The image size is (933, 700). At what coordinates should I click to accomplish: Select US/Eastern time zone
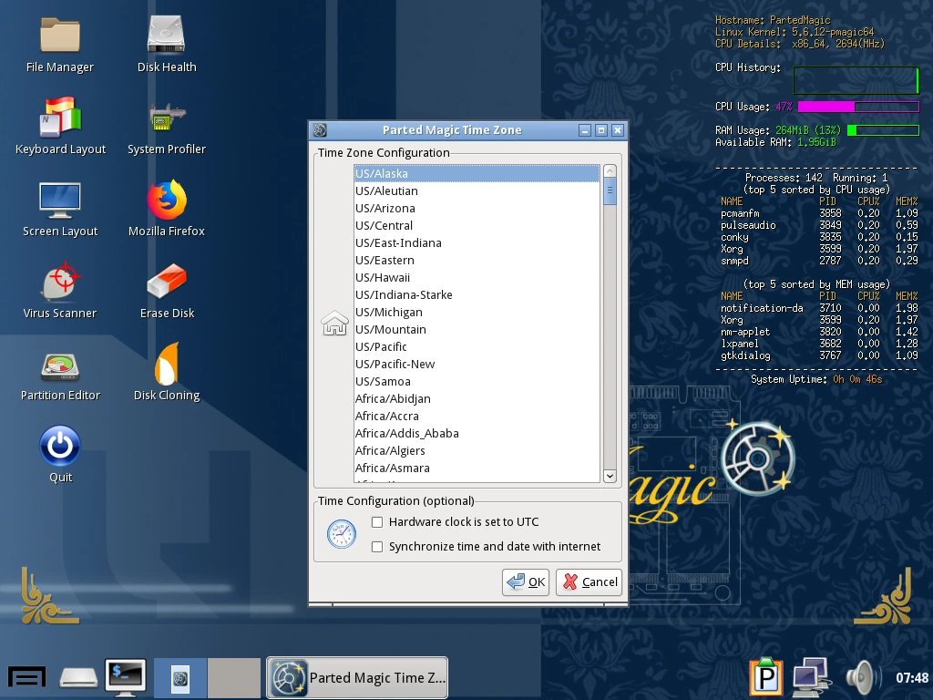coord(477,260)
